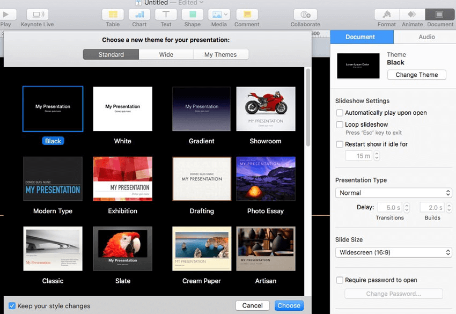Add a Comment via the toolbar icon
The height and width of the screenshot is (314, 456).
[246, 13]
